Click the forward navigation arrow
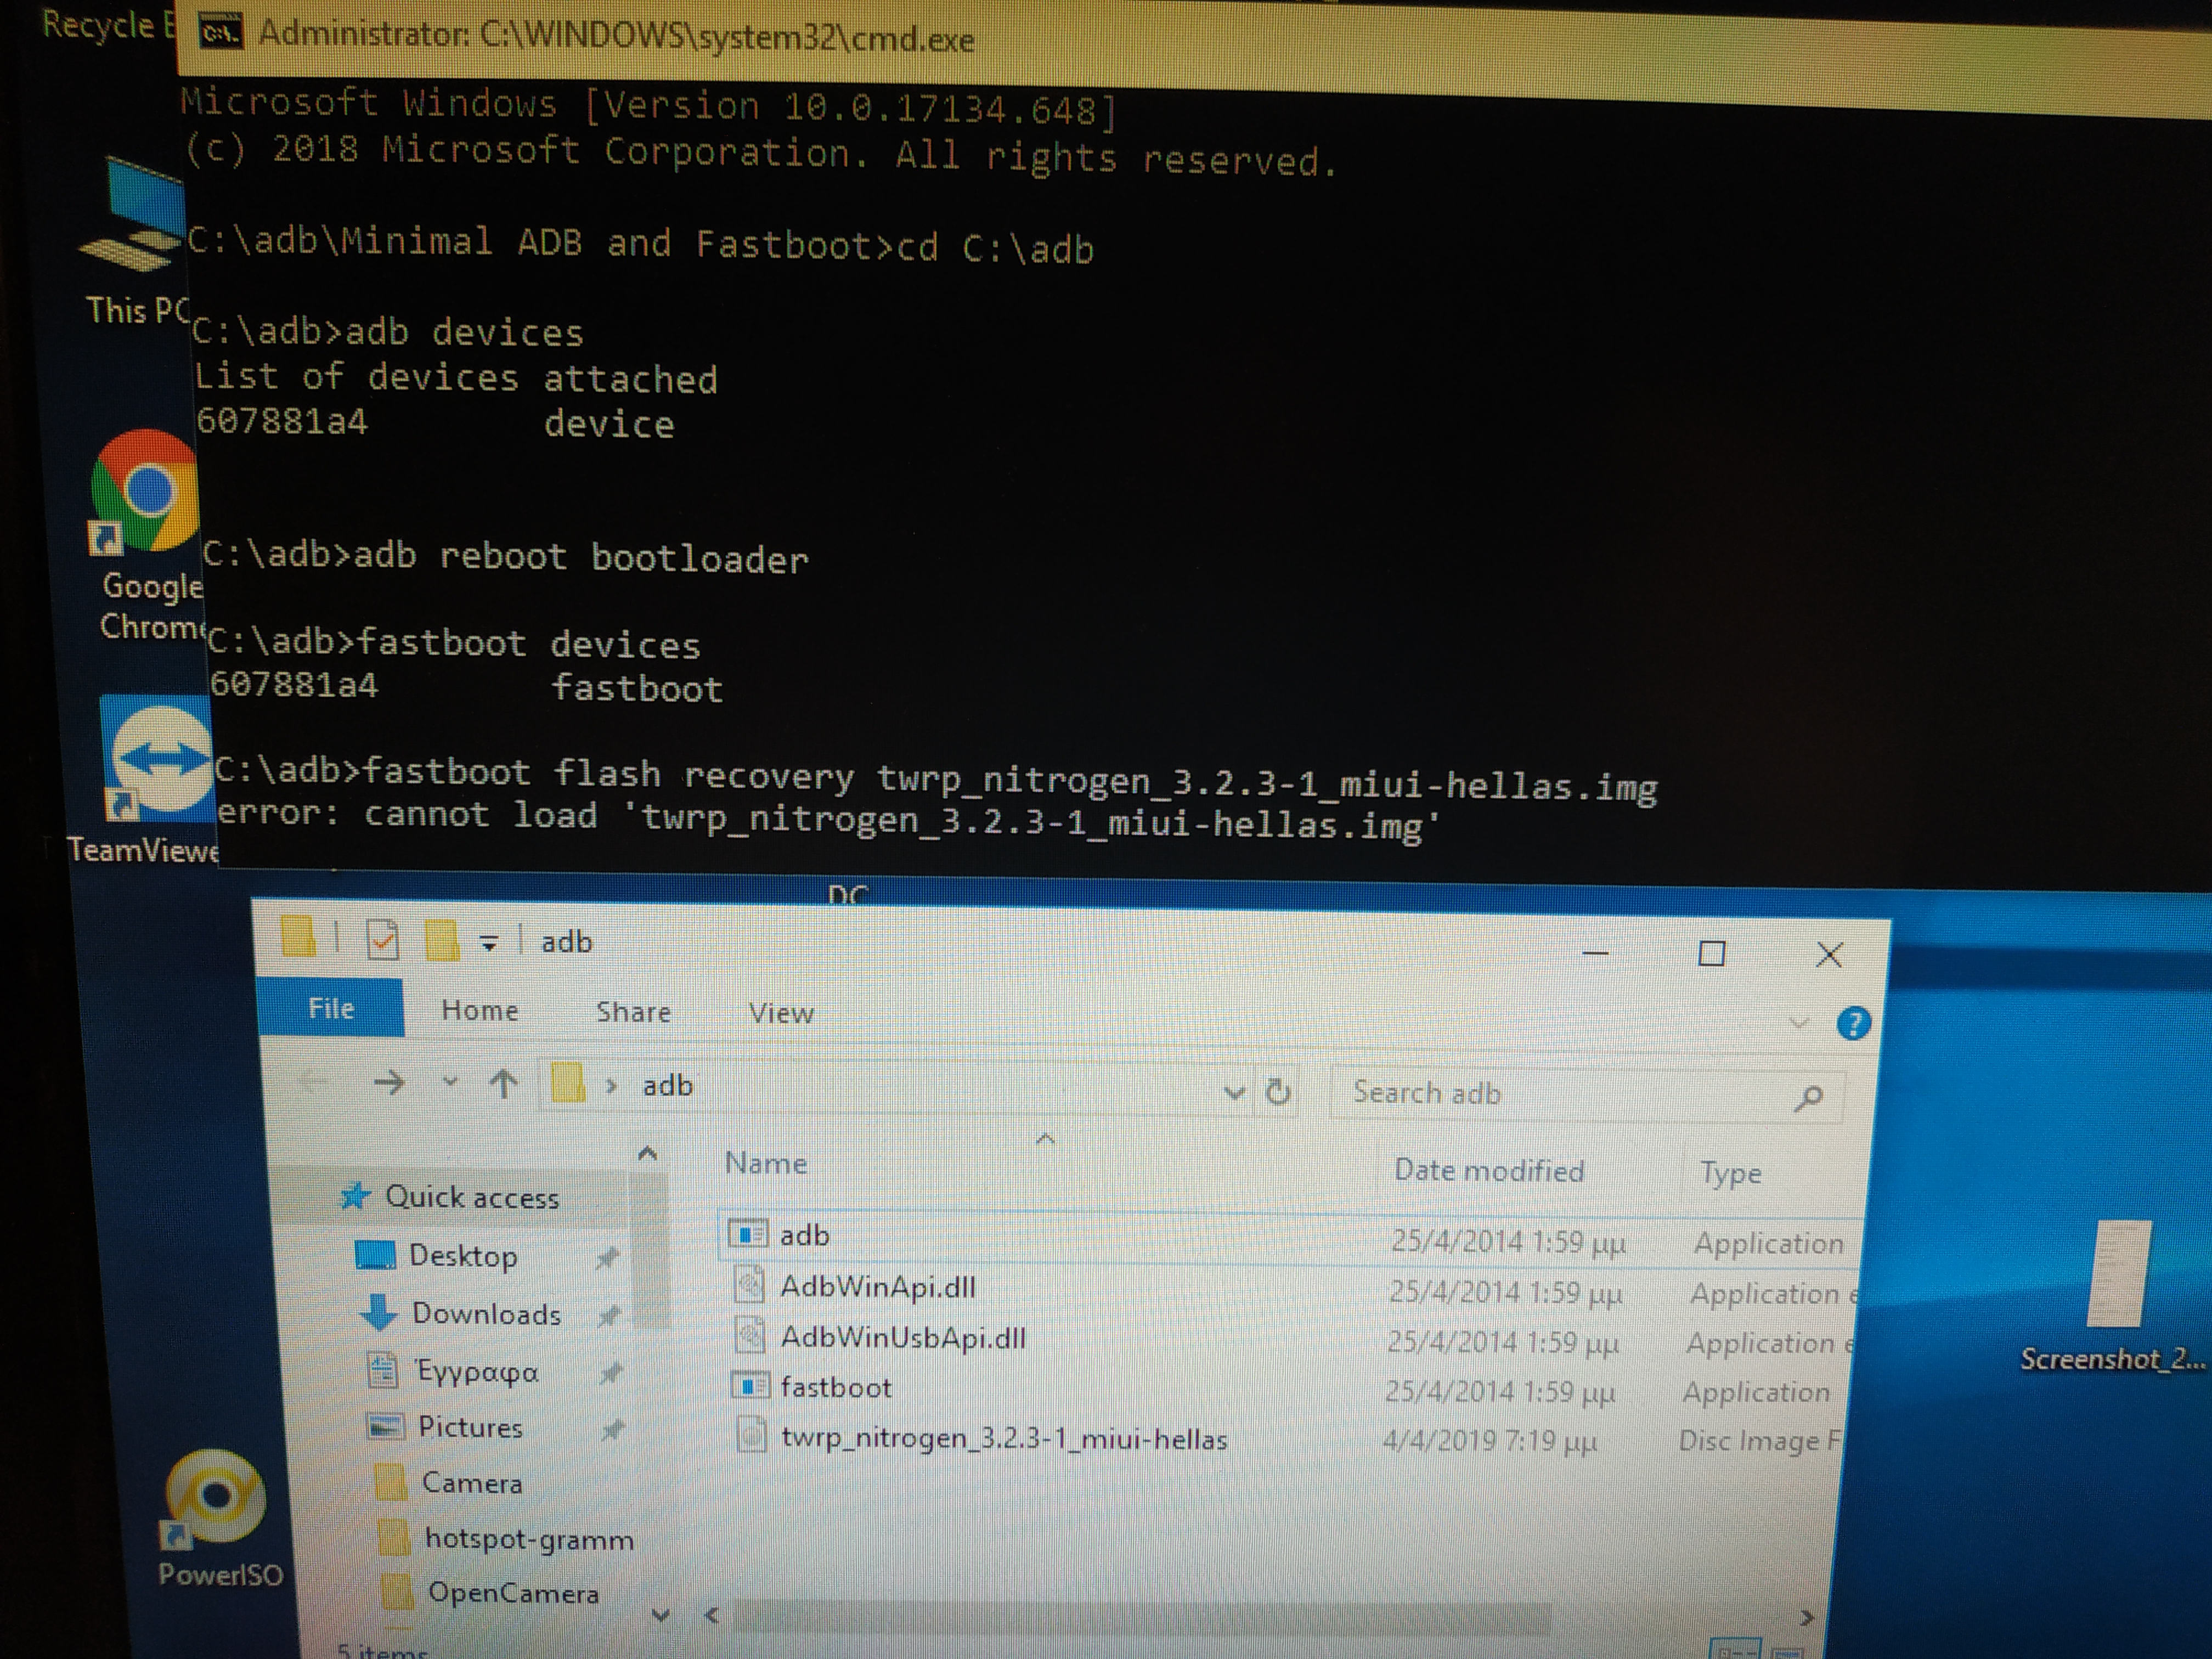 pos(389,1082)
